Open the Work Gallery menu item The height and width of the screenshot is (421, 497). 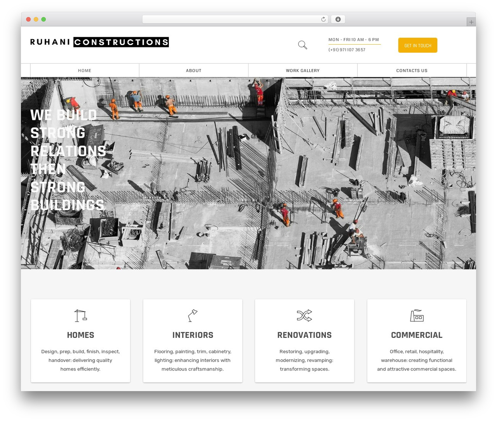303,71
